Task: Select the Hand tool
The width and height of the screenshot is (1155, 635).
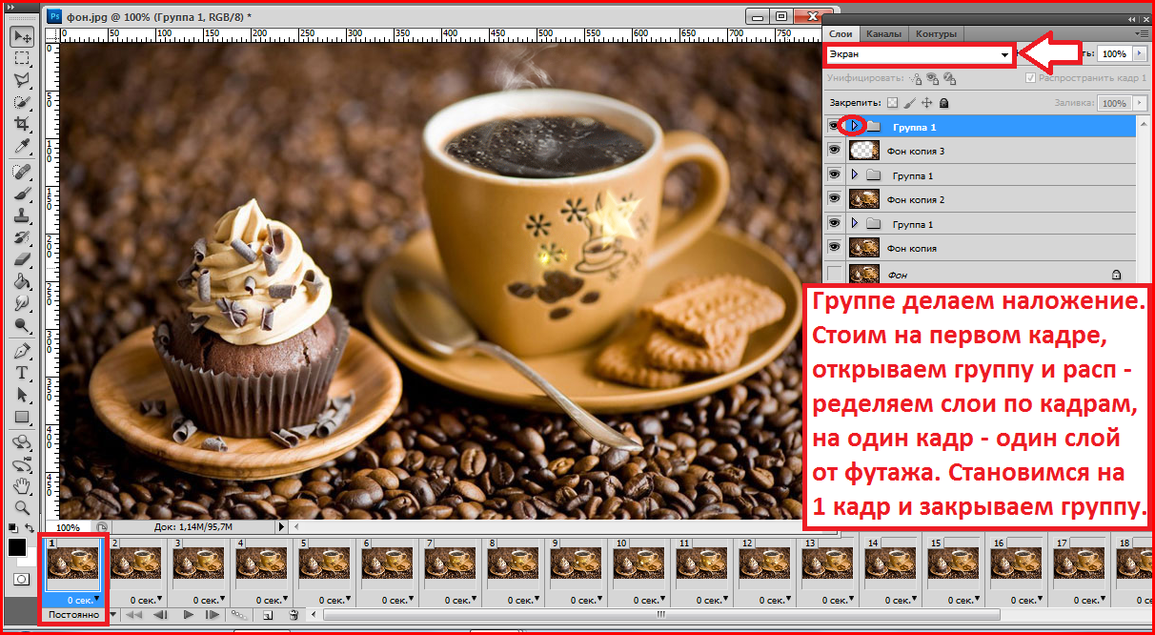Action: (22, 486)
